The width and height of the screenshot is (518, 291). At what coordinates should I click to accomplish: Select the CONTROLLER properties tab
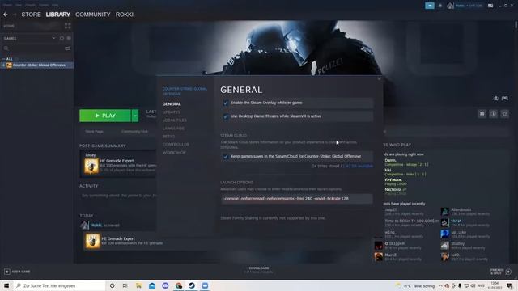pos(176,145)
